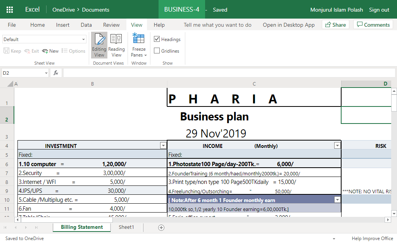Viewport: 397px width, 242px height.
Task: Open the Freeze Panes menu
Action: click(139, 45)
